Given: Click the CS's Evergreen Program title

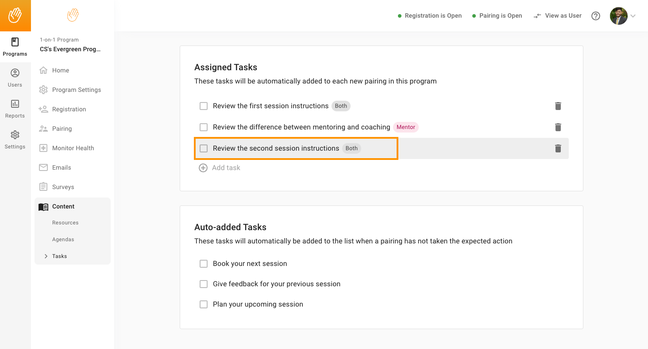Looking at the screenshot, I should [70, 49].
